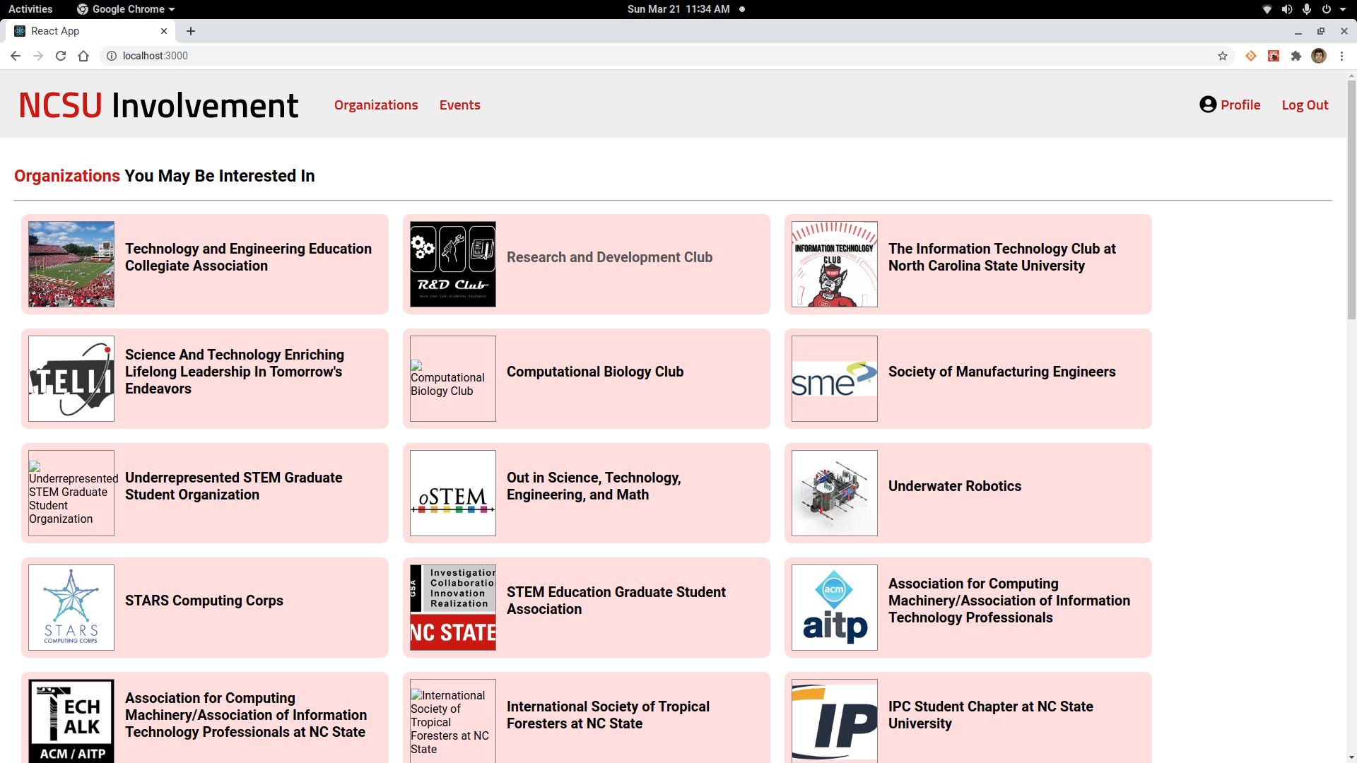Reload the page with refresh icon
Image resolution: width=1357 pixels, height=763 pixels.
click(61, 56)
